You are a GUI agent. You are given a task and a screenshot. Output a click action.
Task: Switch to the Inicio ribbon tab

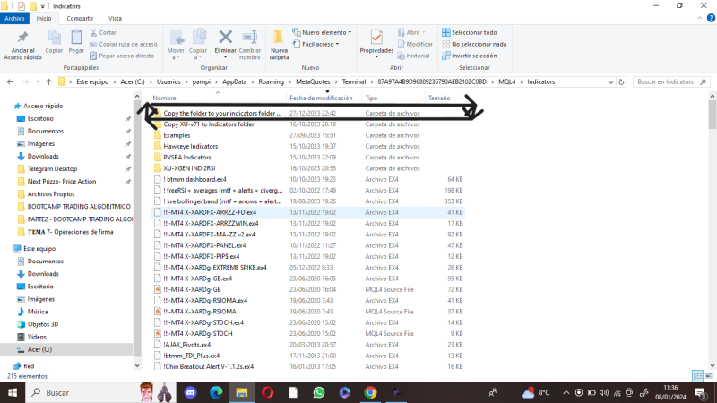pos(44,18)
